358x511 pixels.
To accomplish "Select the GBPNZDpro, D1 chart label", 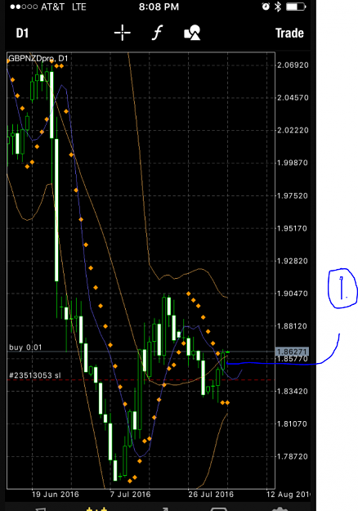I will click(38, 58).
